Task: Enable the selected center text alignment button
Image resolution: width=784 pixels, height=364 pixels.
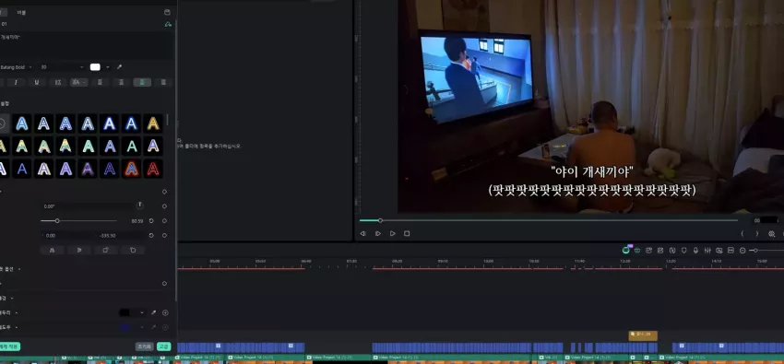Action: [x=142, y=82]
